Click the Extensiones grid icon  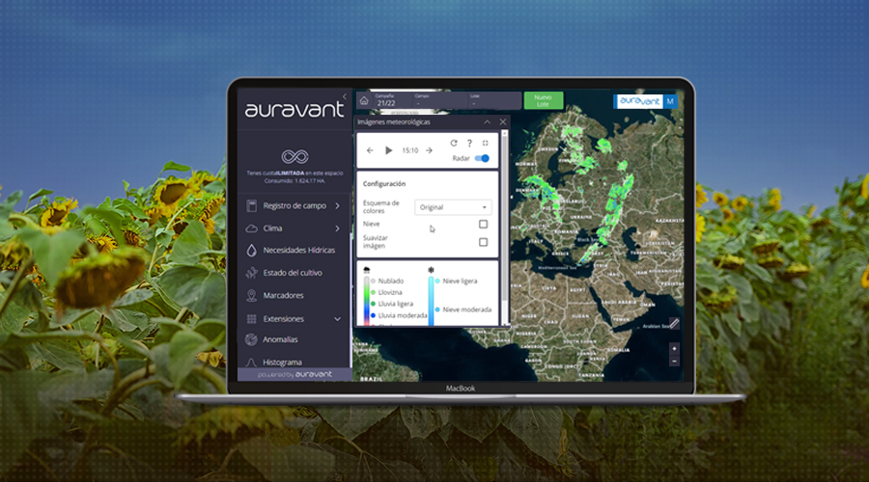tap(252, 319)
